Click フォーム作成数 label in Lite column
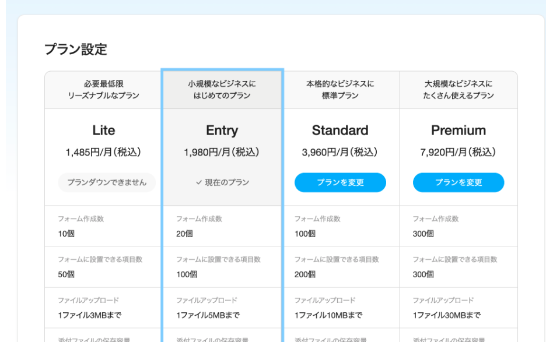546x342 pixels. coord(80,219)
